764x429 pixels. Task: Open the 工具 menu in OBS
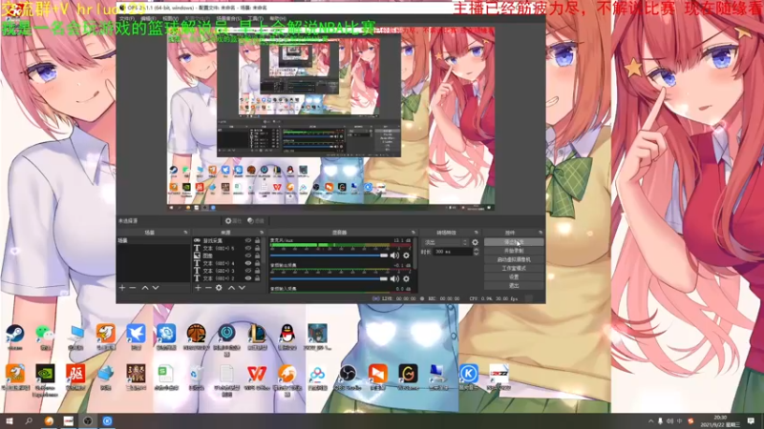click(x=256, y=18)
